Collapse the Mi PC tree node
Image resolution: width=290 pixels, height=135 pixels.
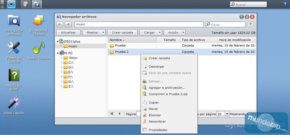58,53
